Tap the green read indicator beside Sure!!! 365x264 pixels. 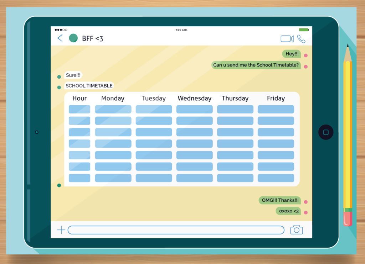(x=59, y=76)
